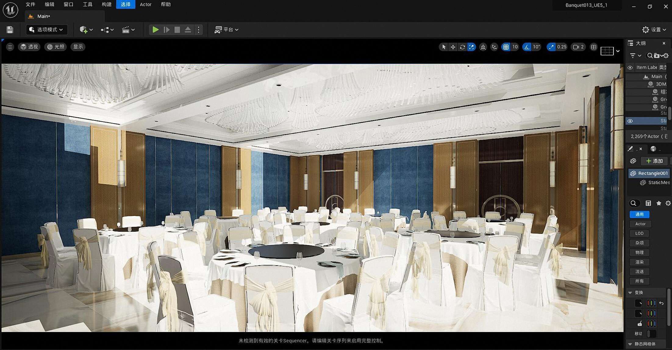This screenshot has height=350, width=672.
Task: Open grid snap size value 10
Action: click(x=515, y=47)
